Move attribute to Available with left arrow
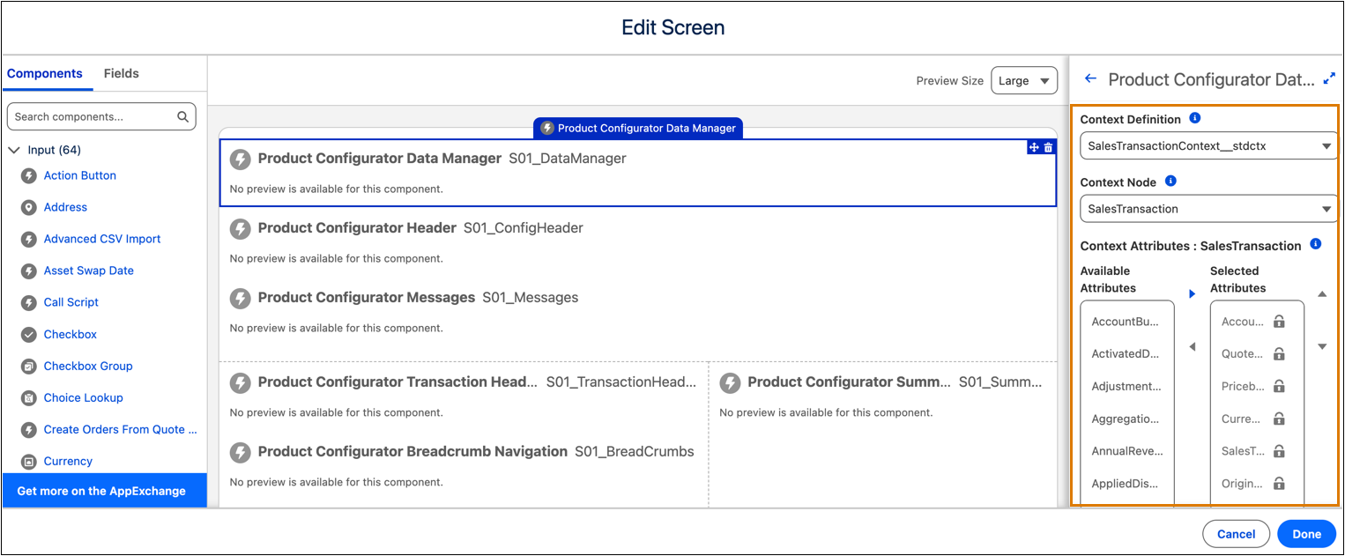This screenshot has width=1345, height=556. coord(1193,347)
